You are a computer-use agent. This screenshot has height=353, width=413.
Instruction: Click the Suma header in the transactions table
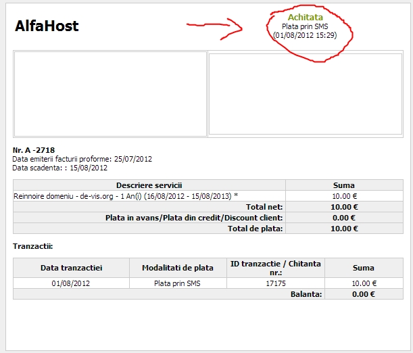pyautogui.click(x=364, y=268)
